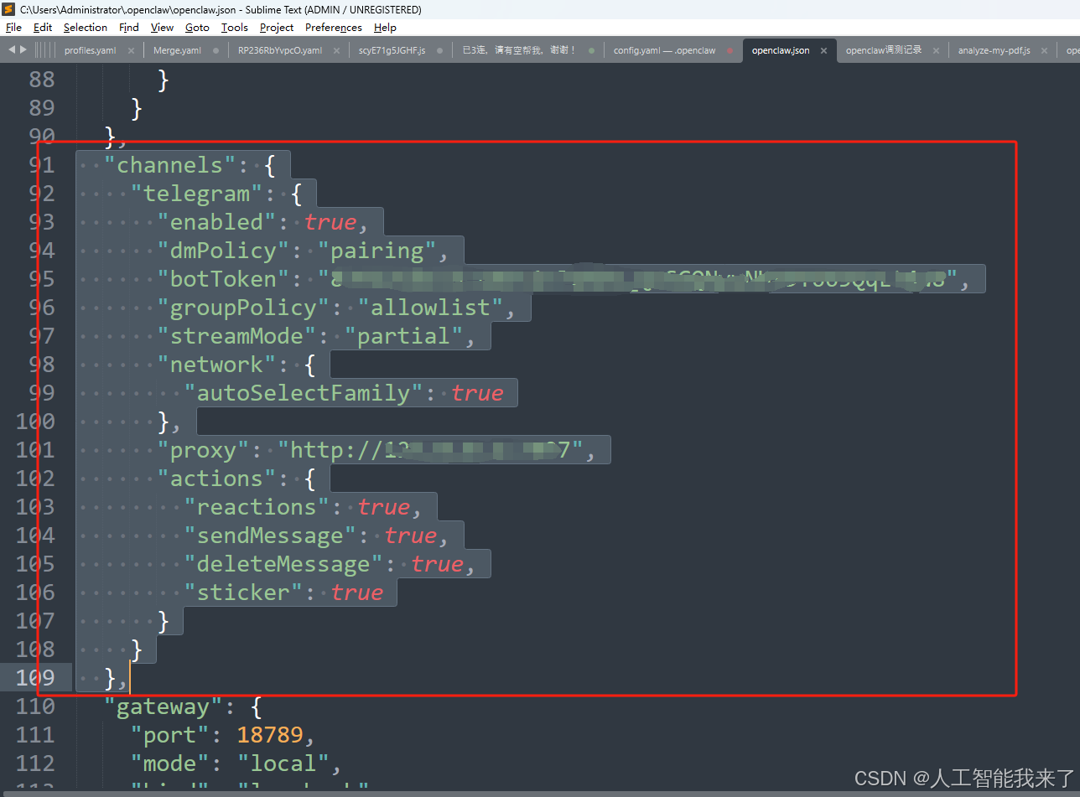Click line number 91 in the gutter
The image size is (1080, 797).
[42, 164]
